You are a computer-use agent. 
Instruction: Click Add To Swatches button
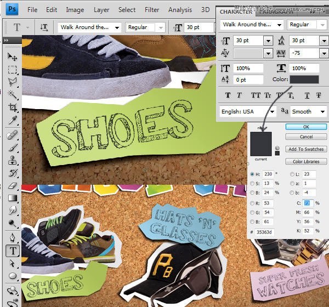click(306, 149)
